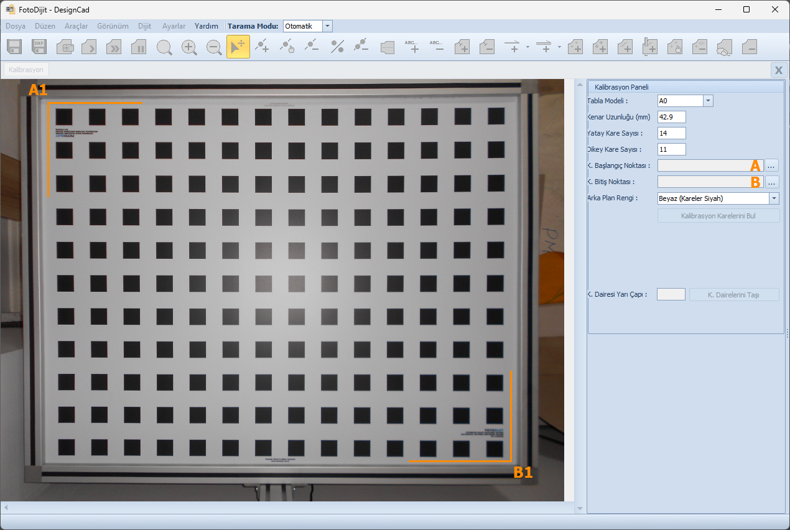Click the Save floppy disk icon
This screenshot has height=530, width=790.
point(15,47)
